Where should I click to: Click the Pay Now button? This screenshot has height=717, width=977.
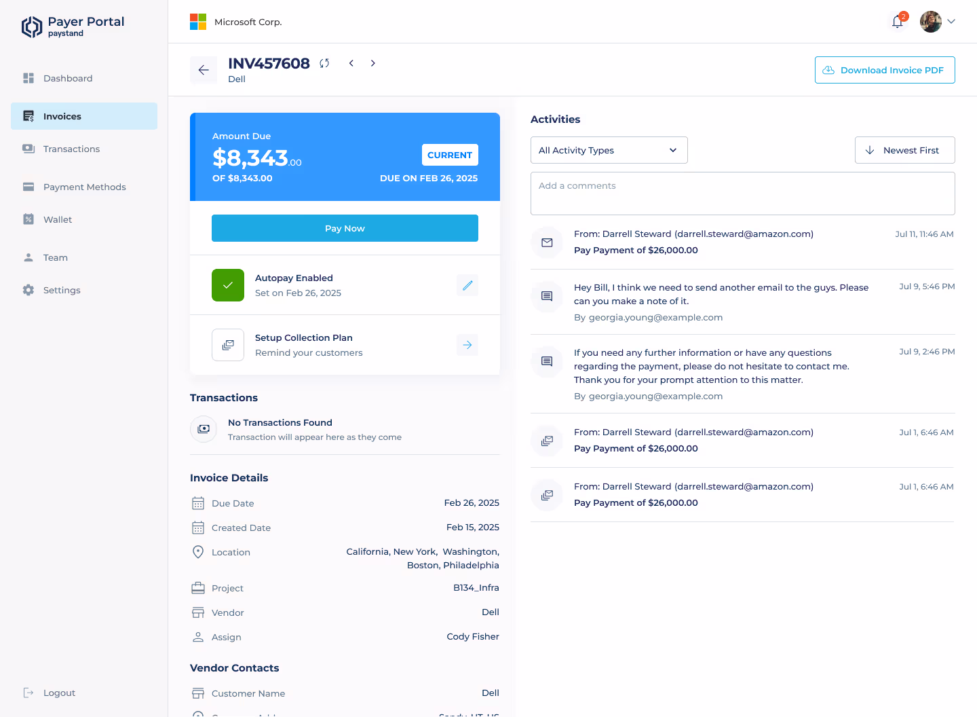click(x=345, y=228)
